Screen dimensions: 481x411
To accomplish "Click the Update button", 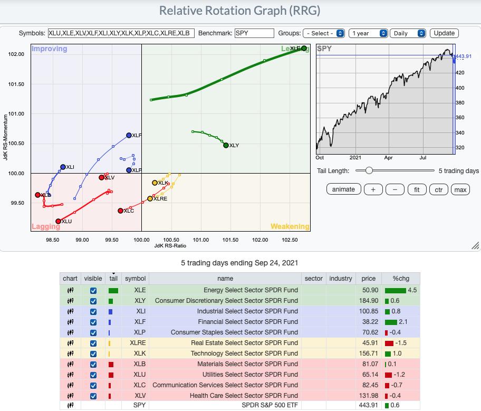I will 444,33.
